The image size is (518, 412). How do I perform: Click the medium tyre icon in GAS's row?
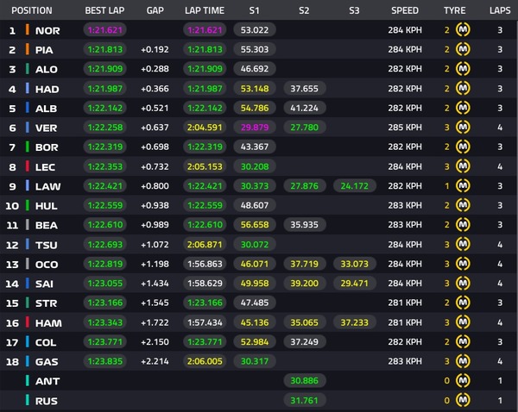(x=463, y=361)
